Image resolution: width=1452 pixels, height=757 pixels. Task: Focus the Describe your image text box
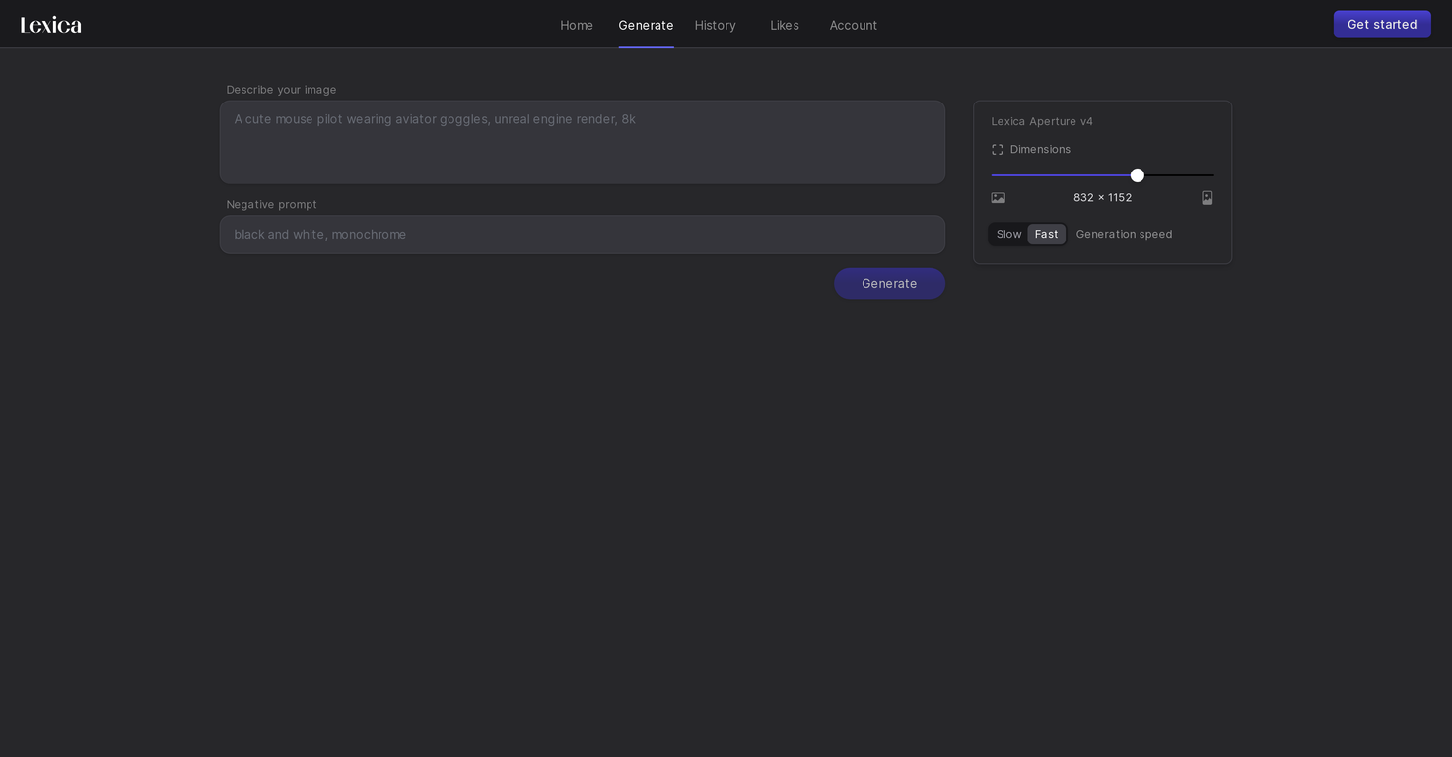[583, 142]
